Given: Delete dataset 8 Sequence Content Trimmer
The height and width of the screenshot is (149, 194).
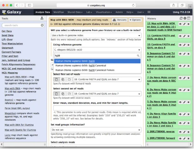Looking at the screenshot, I should click(188, 66).
